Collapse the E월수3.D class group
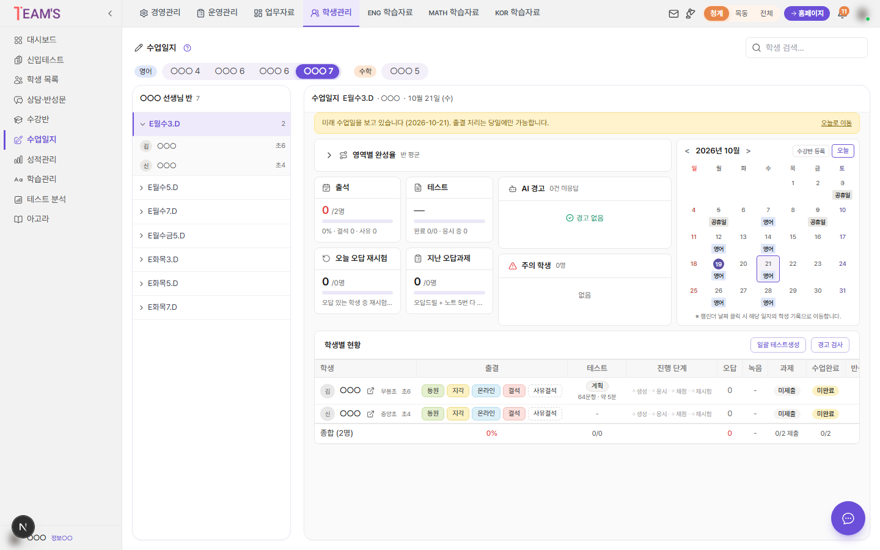This screenshot has width=880, height=550. (211, 123)
